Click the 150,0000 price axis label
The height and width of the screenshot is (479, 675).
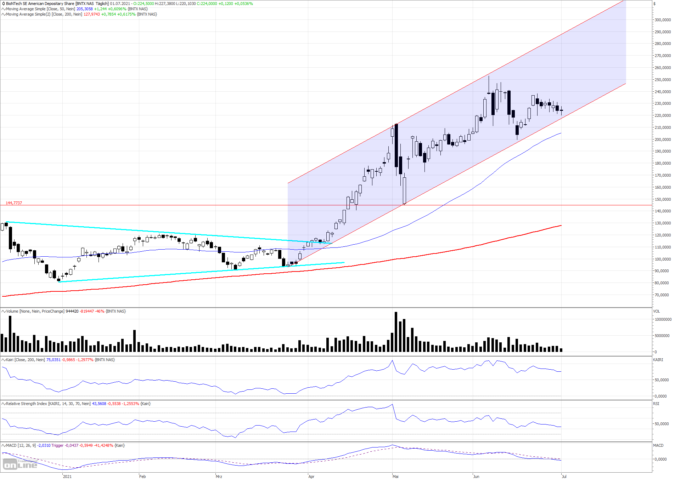[x=663, y=199]
